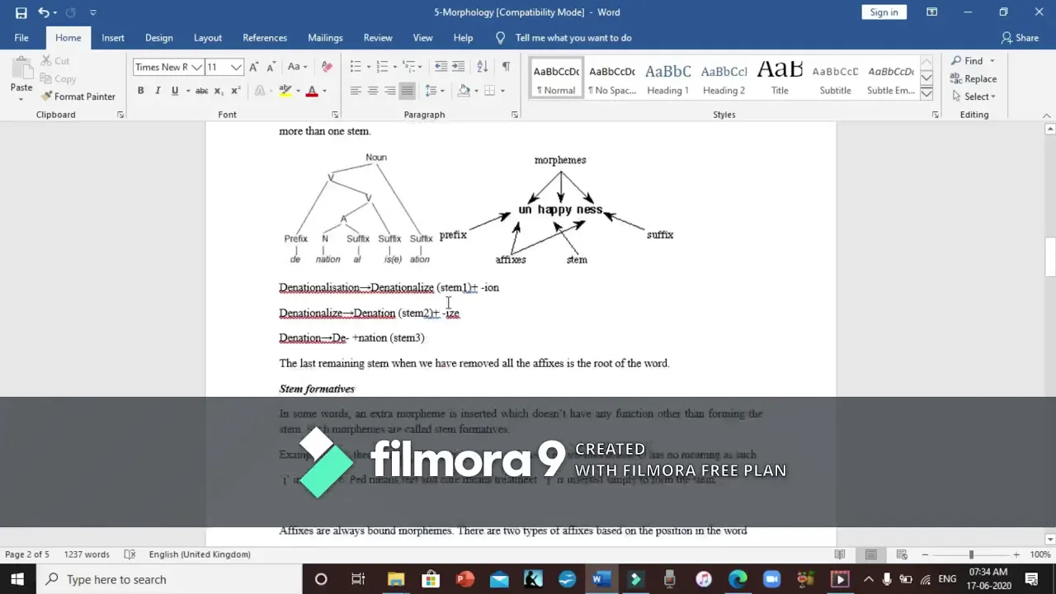Increase paragraph indent
This screenshot has height=594, width=1056.
point(459,67)
